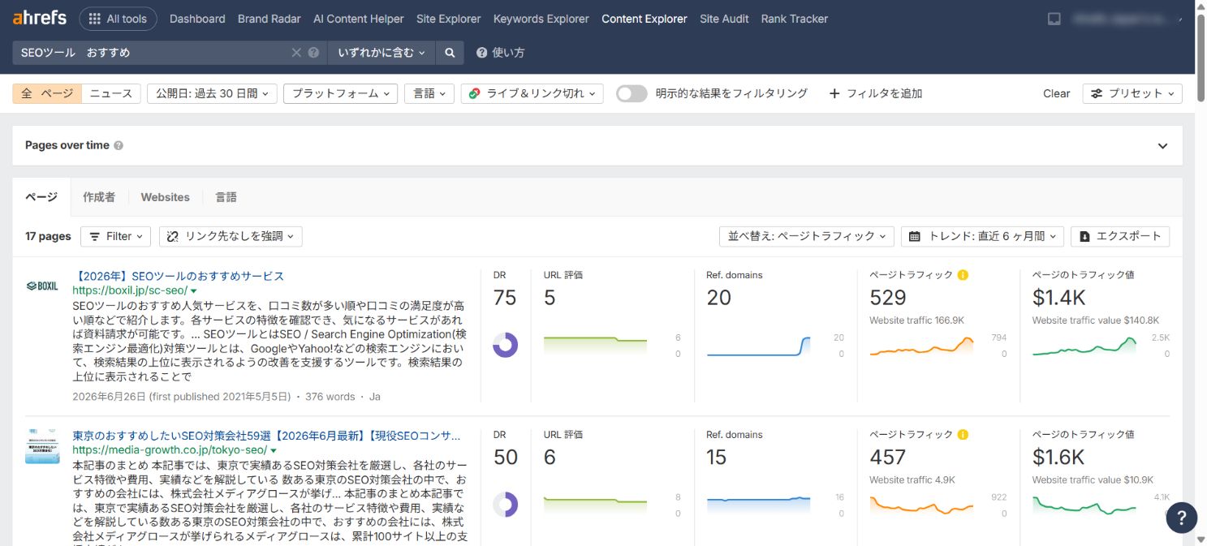Open the All tools grid menu
Viewport: 1207px width, 546px height.
119,19
